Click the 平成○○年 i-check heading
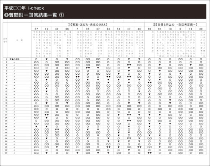The width and height of the screenshot is (210, 166). pos(24,8)
